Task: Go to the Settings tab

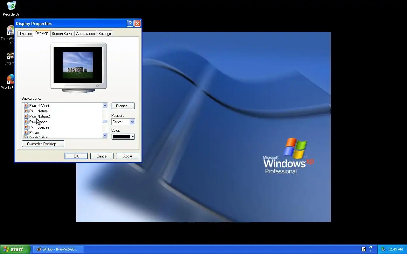Action: [x=105, y=34]
